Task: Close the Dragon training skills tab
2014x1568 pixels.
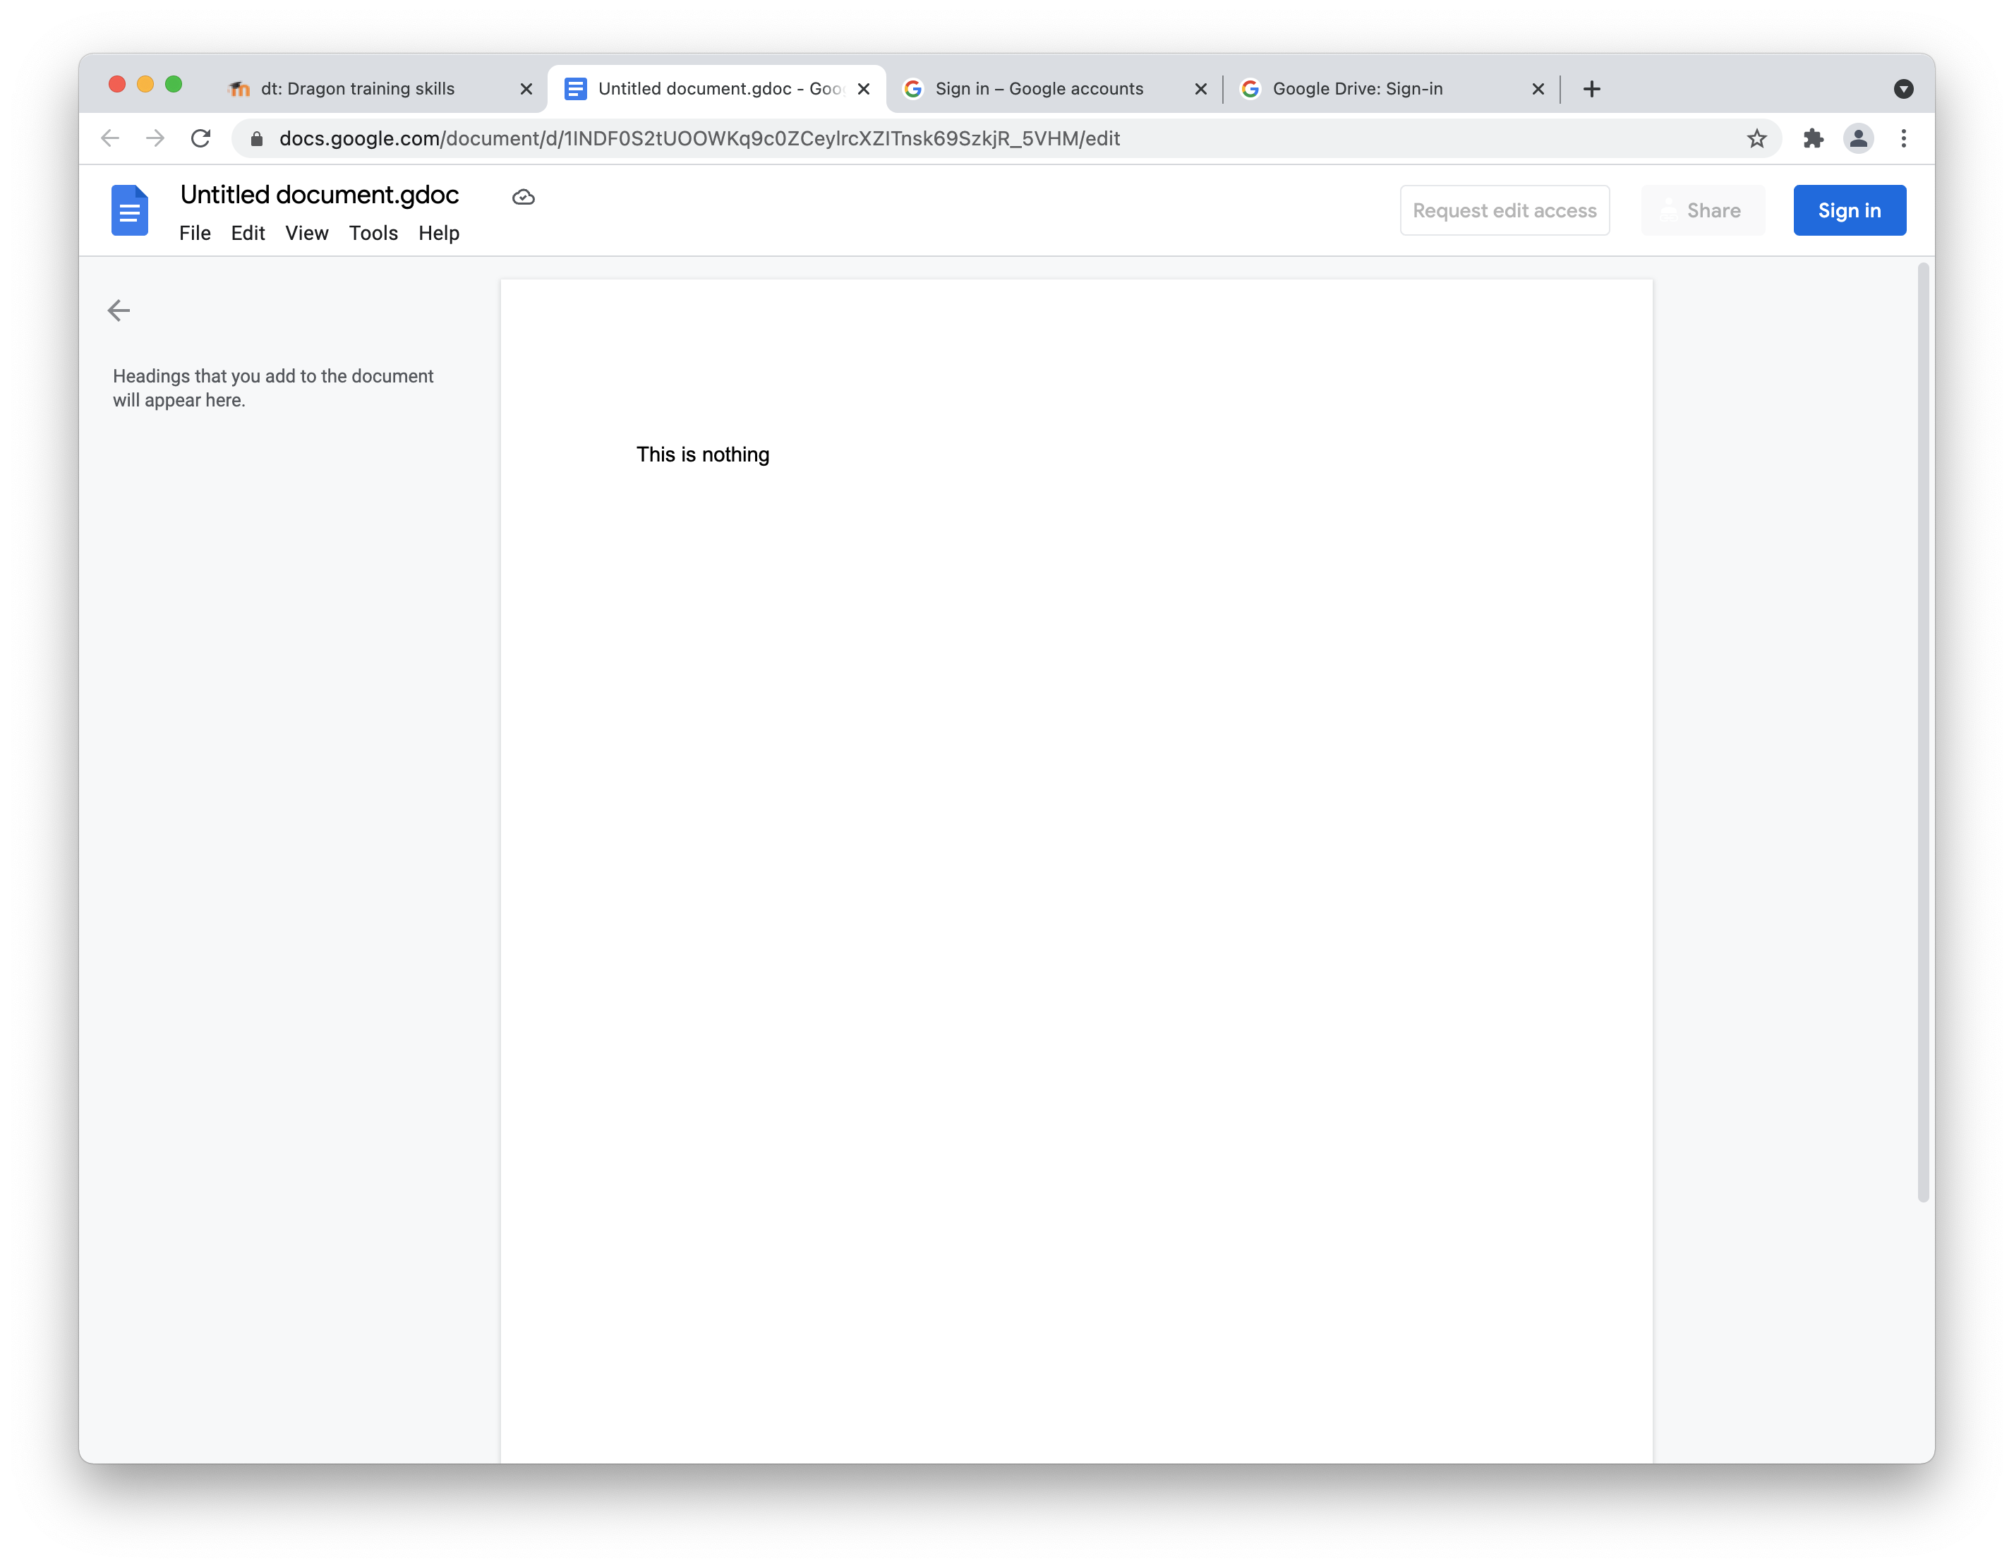Action: 526,88
